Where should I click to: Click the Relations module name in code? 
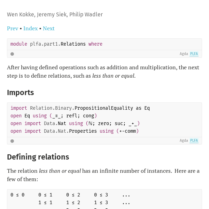pos(73,44)
